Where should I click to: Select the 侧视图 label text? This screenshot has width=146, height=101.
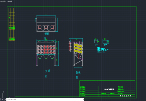point(78,75)
